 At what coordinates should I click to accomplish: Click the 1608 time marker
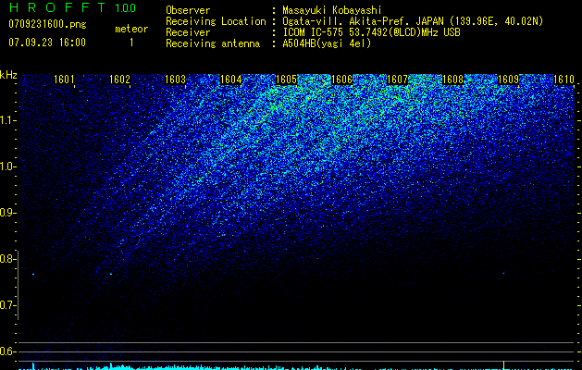(452, 80)
